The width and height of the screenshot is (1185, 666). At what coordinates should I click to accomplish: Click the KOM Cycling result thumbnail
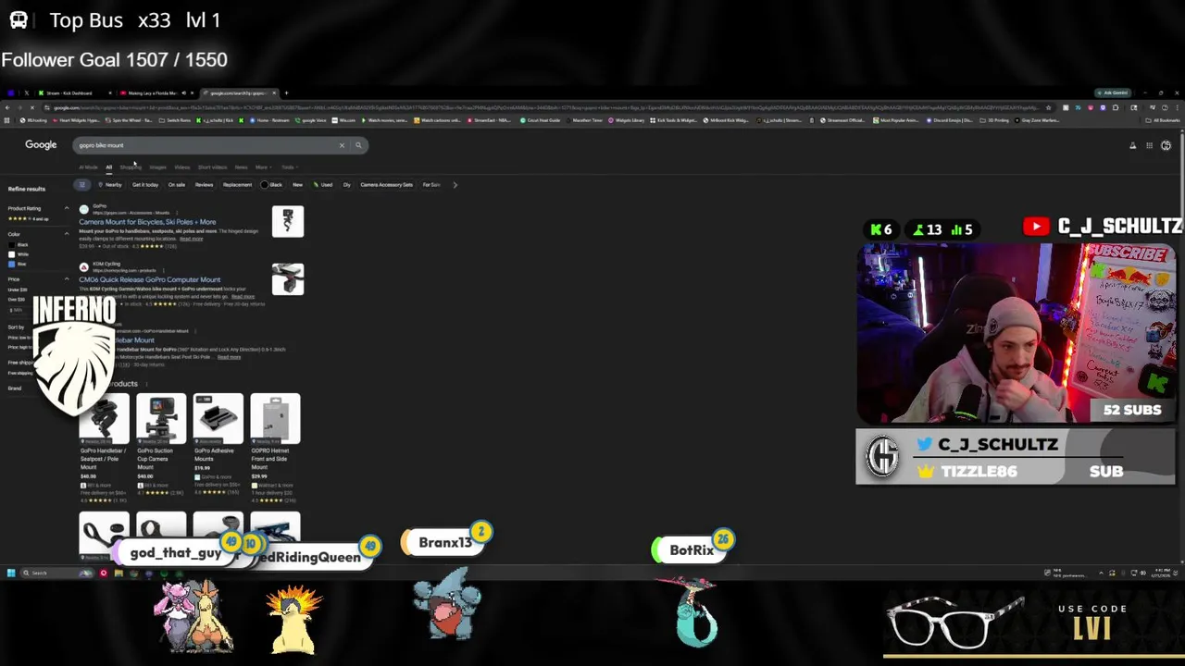tap(288, 279)
